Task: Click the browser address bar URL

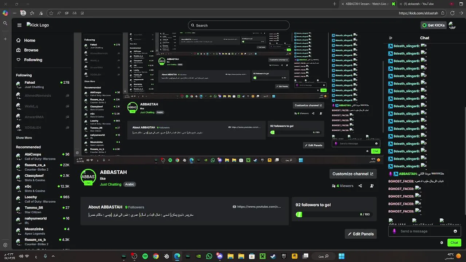Action: point(418,13)
